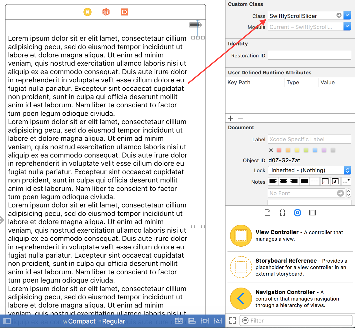This screenshot has height=328, width=355.
Task: Open the wCompact hRegular size class picker
Action: (94, 321)
